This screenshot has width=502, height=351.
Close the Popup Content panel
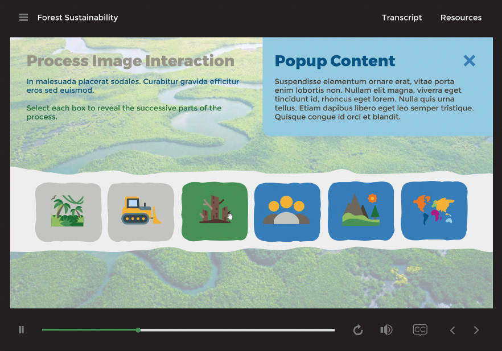470,60
